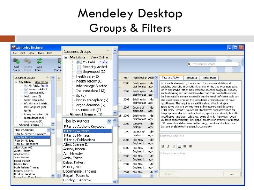
Task: Open the Edit menu
Action: tap(23, 53)
